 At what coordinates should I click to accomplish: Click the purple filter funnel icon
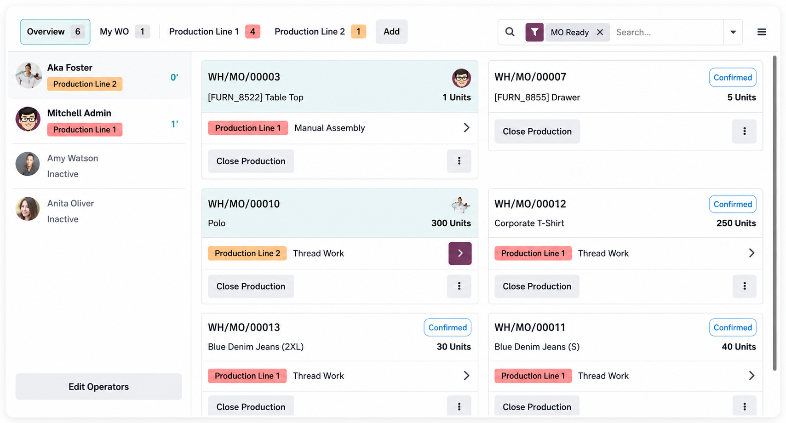[x=534, y=32]
